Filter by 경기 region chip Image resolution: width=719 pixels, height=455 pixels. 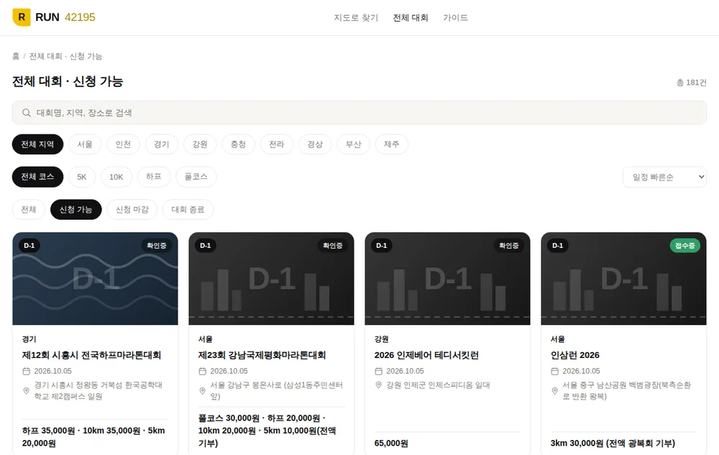click(161, 144)
